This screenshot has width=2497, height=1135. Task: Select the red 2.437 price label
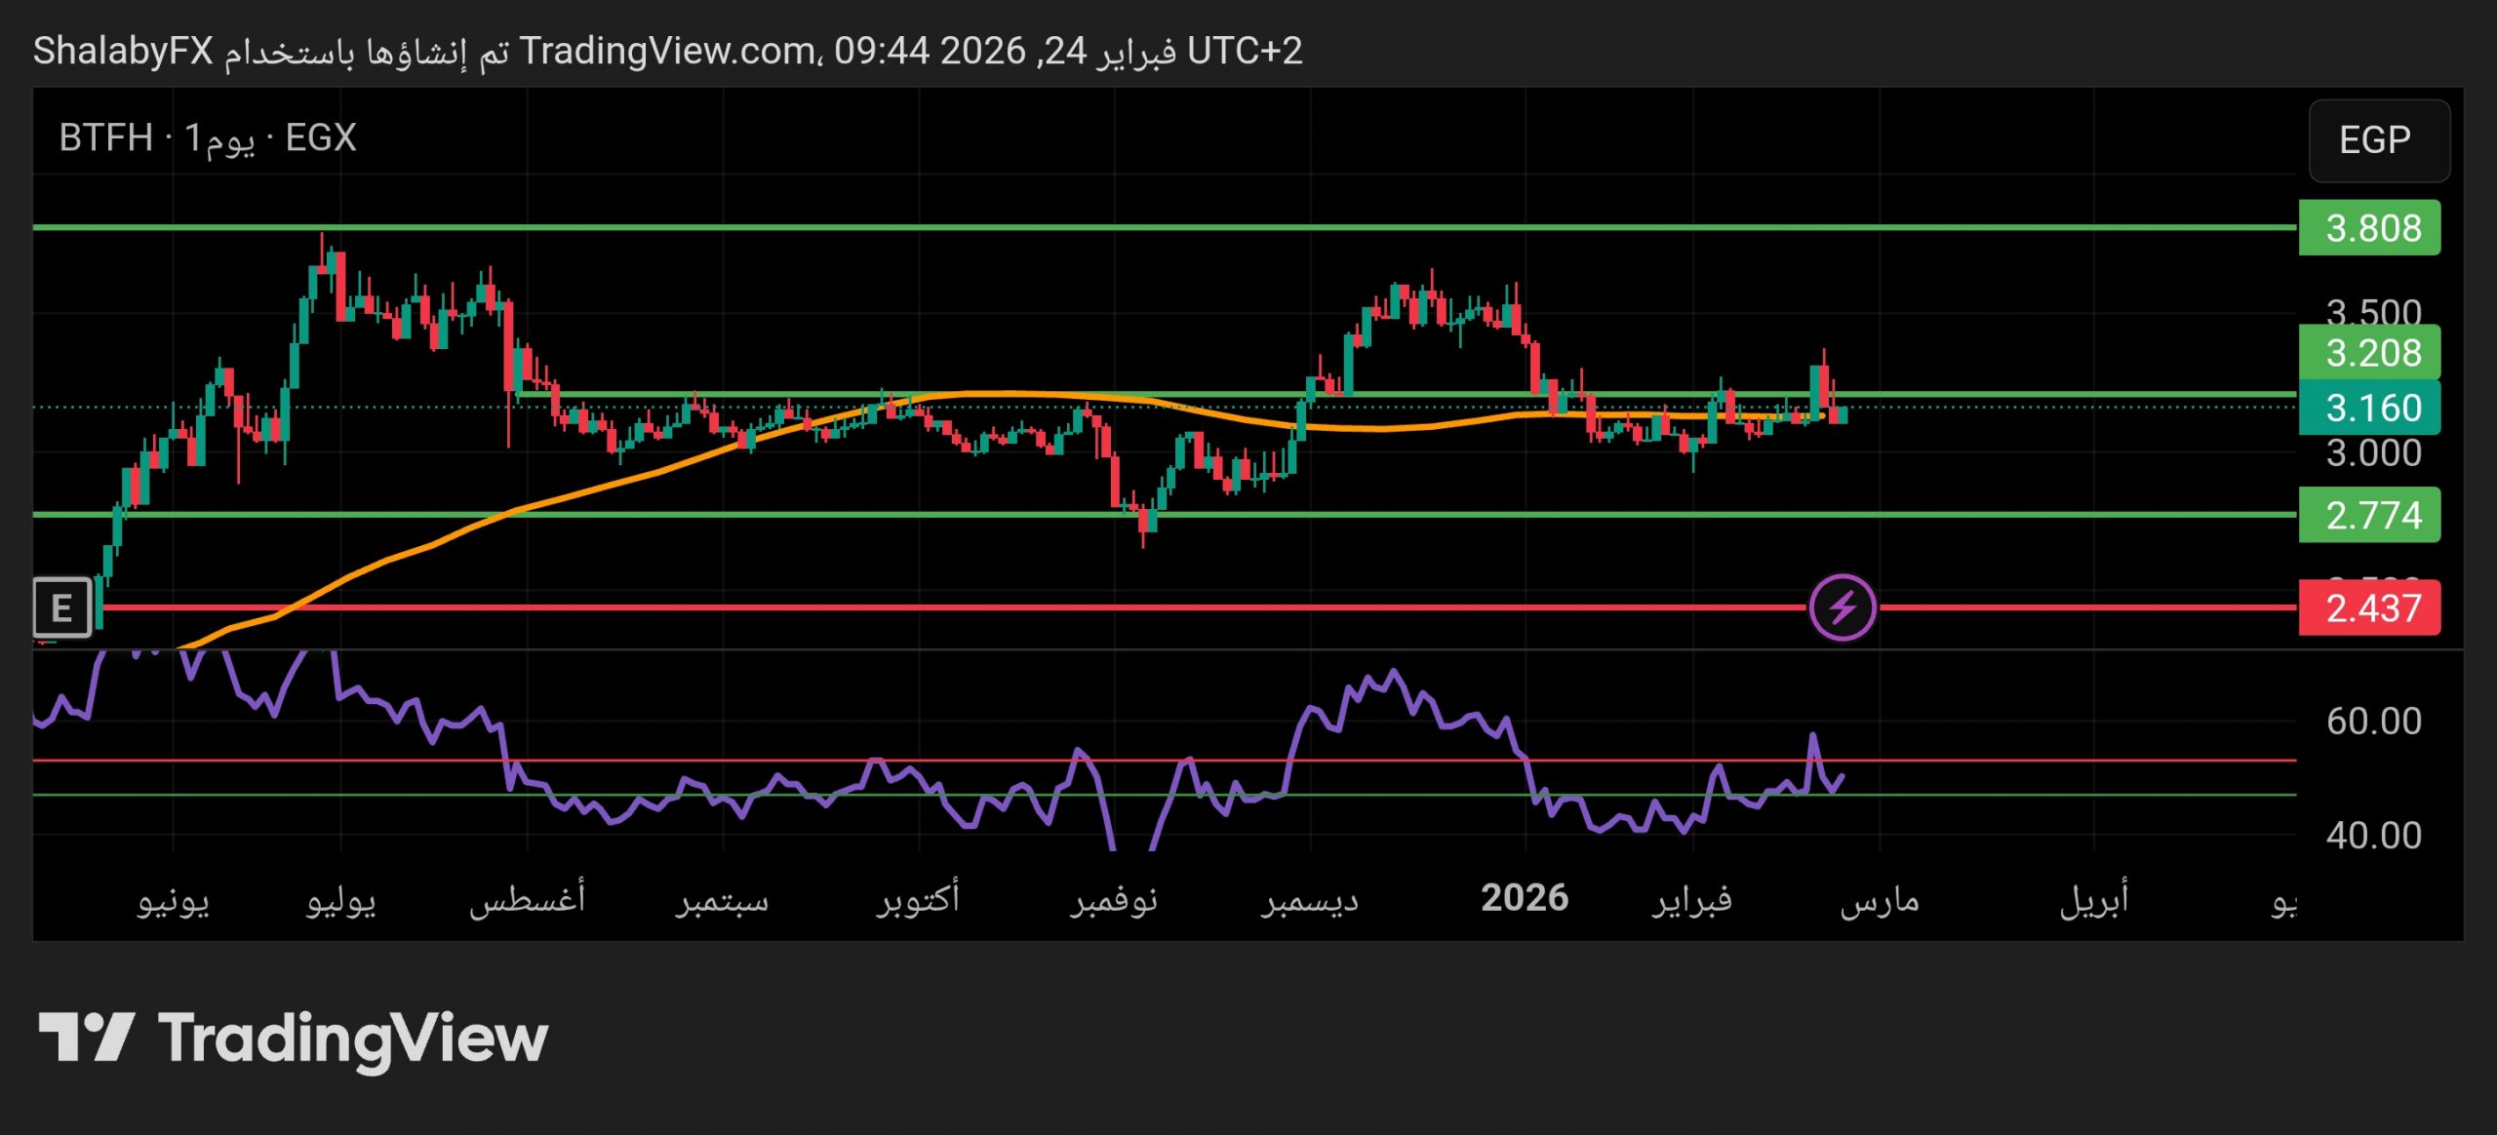[x=2370, y=607]
